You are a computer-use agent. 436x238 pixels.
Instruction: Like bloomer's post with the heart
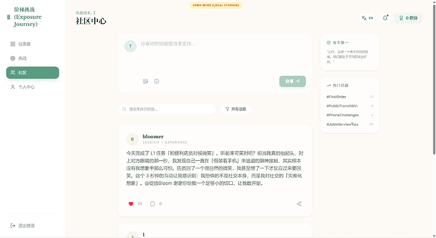click(x=131, y=204)
